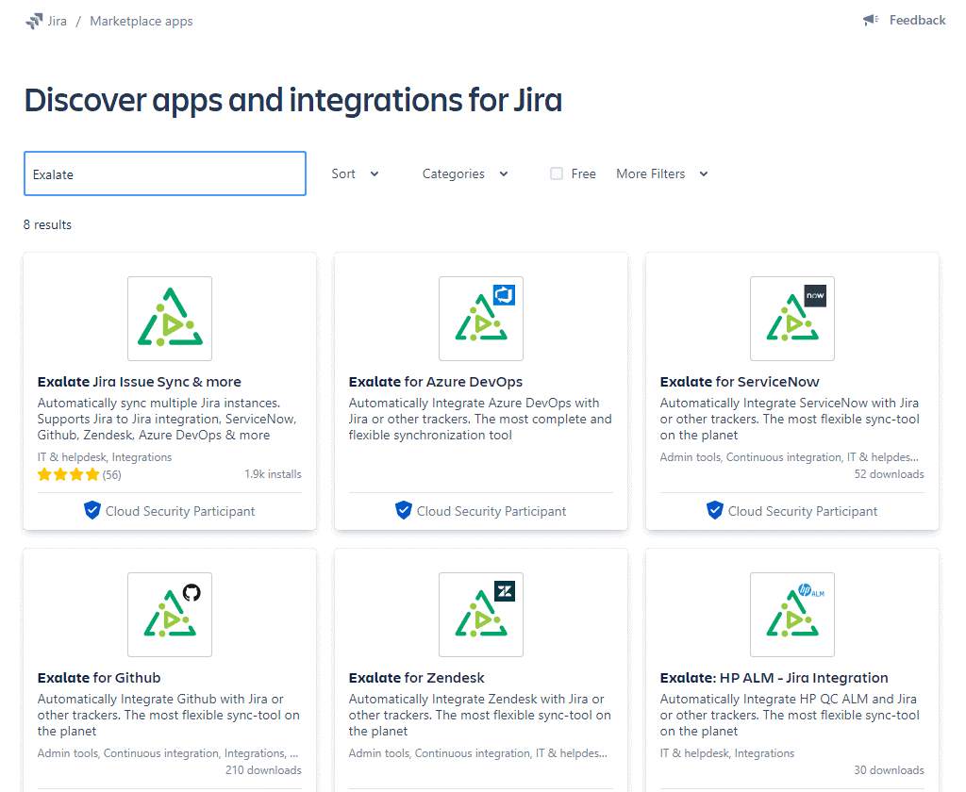Open Exalate for Azure DevOps title

coord(436,382)
